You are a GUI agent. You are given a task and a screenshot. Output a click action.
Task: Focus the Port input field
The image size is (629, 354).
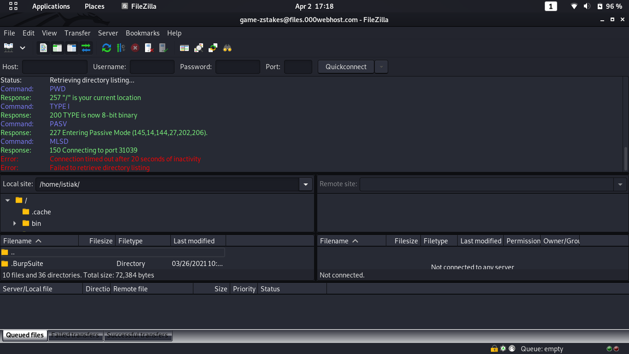click(298, 67)
